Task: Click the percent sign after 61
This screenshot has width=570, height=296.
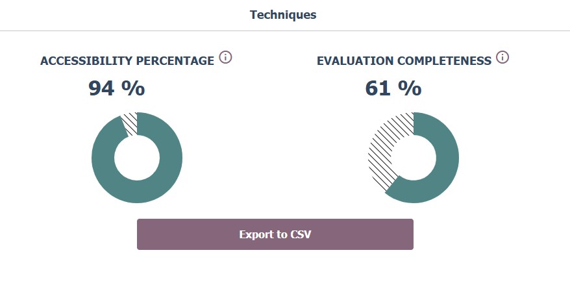Action: [410, 88]
